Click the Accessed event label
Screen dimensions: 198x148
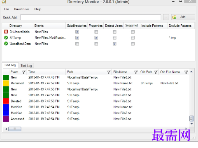point(17,119)
